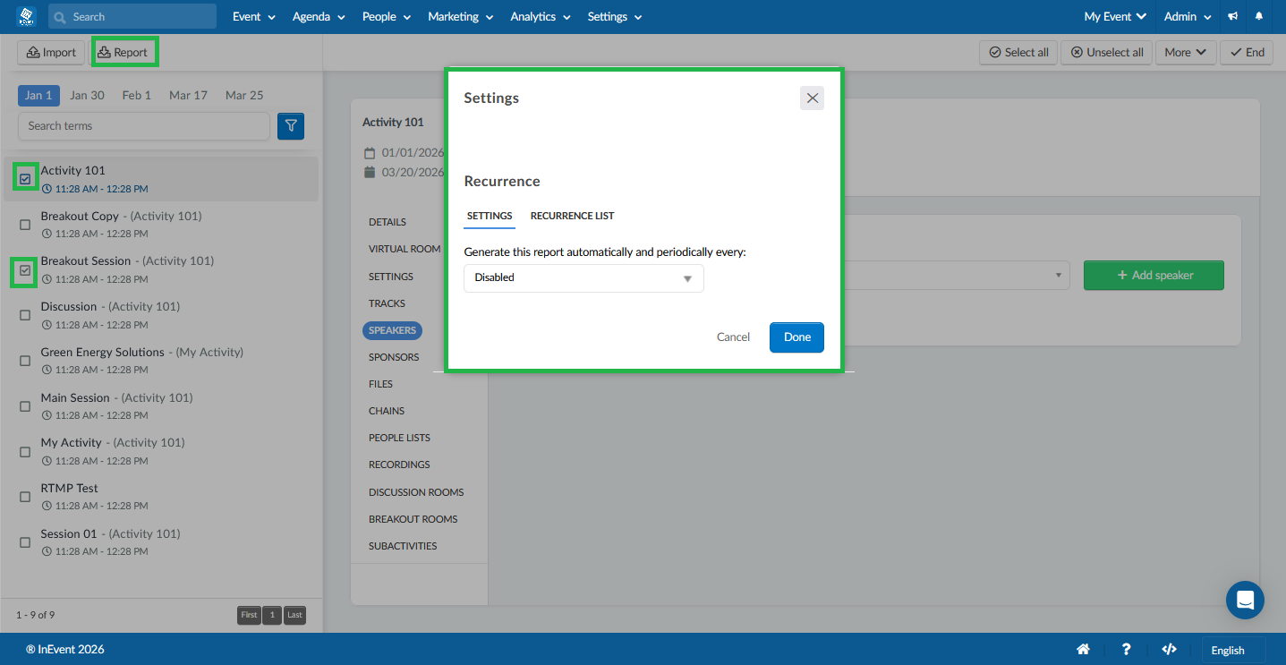Expand the My Event dropdown

[1115, 16]
